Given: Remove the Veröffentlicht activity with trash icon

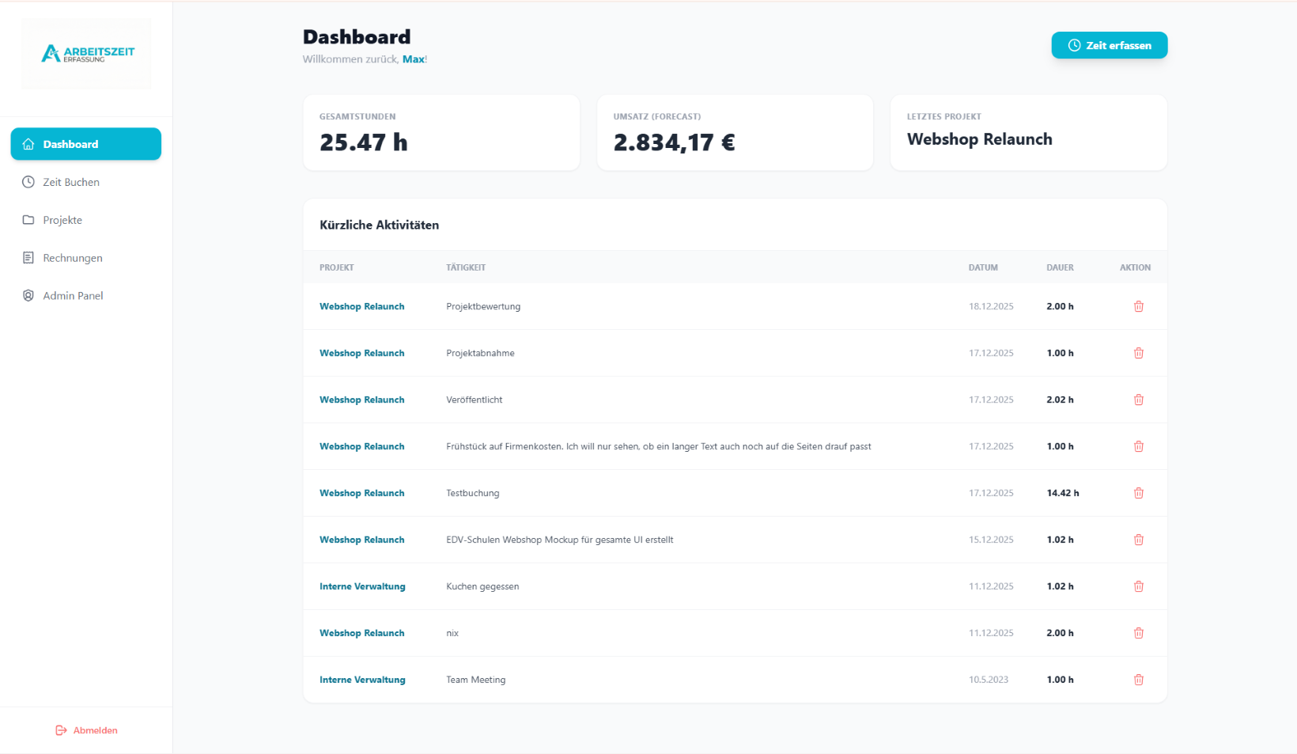Looking at the screenshot, I should point(1138,400).
